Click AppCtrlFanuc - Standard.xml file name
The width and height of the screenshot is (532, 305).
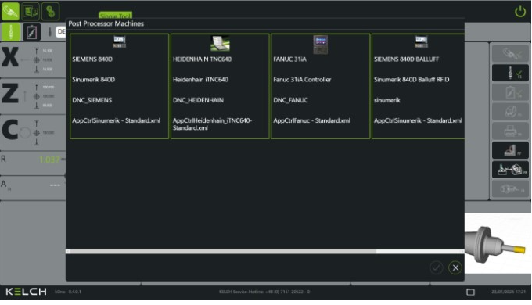(x=312, y=120)
